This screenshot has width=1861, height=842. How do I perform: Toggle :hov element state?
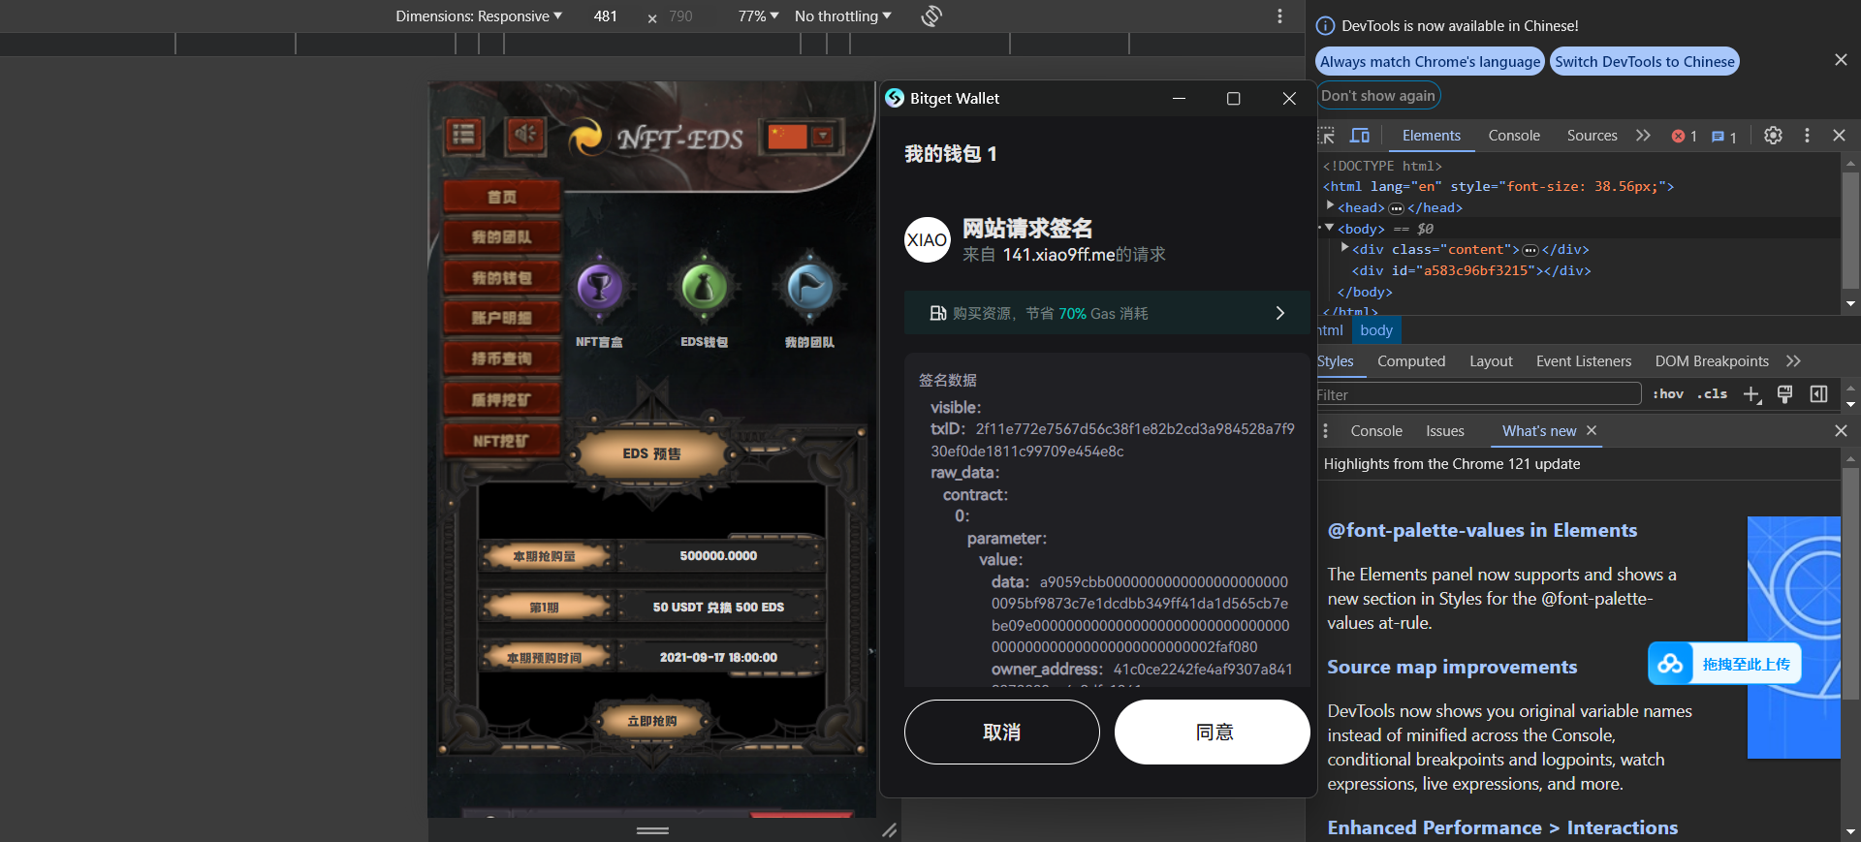pos(1667,394)
